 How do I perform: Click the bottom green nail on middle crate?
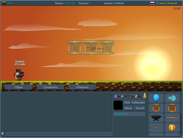point(91,53)
